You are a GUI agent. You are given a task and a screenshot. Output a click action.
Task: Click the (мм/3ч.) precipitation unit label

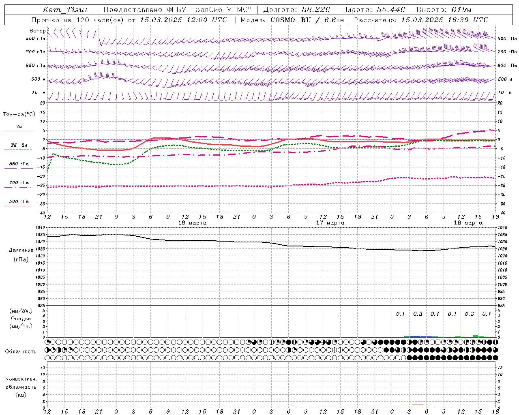click(x=21, y=311)
